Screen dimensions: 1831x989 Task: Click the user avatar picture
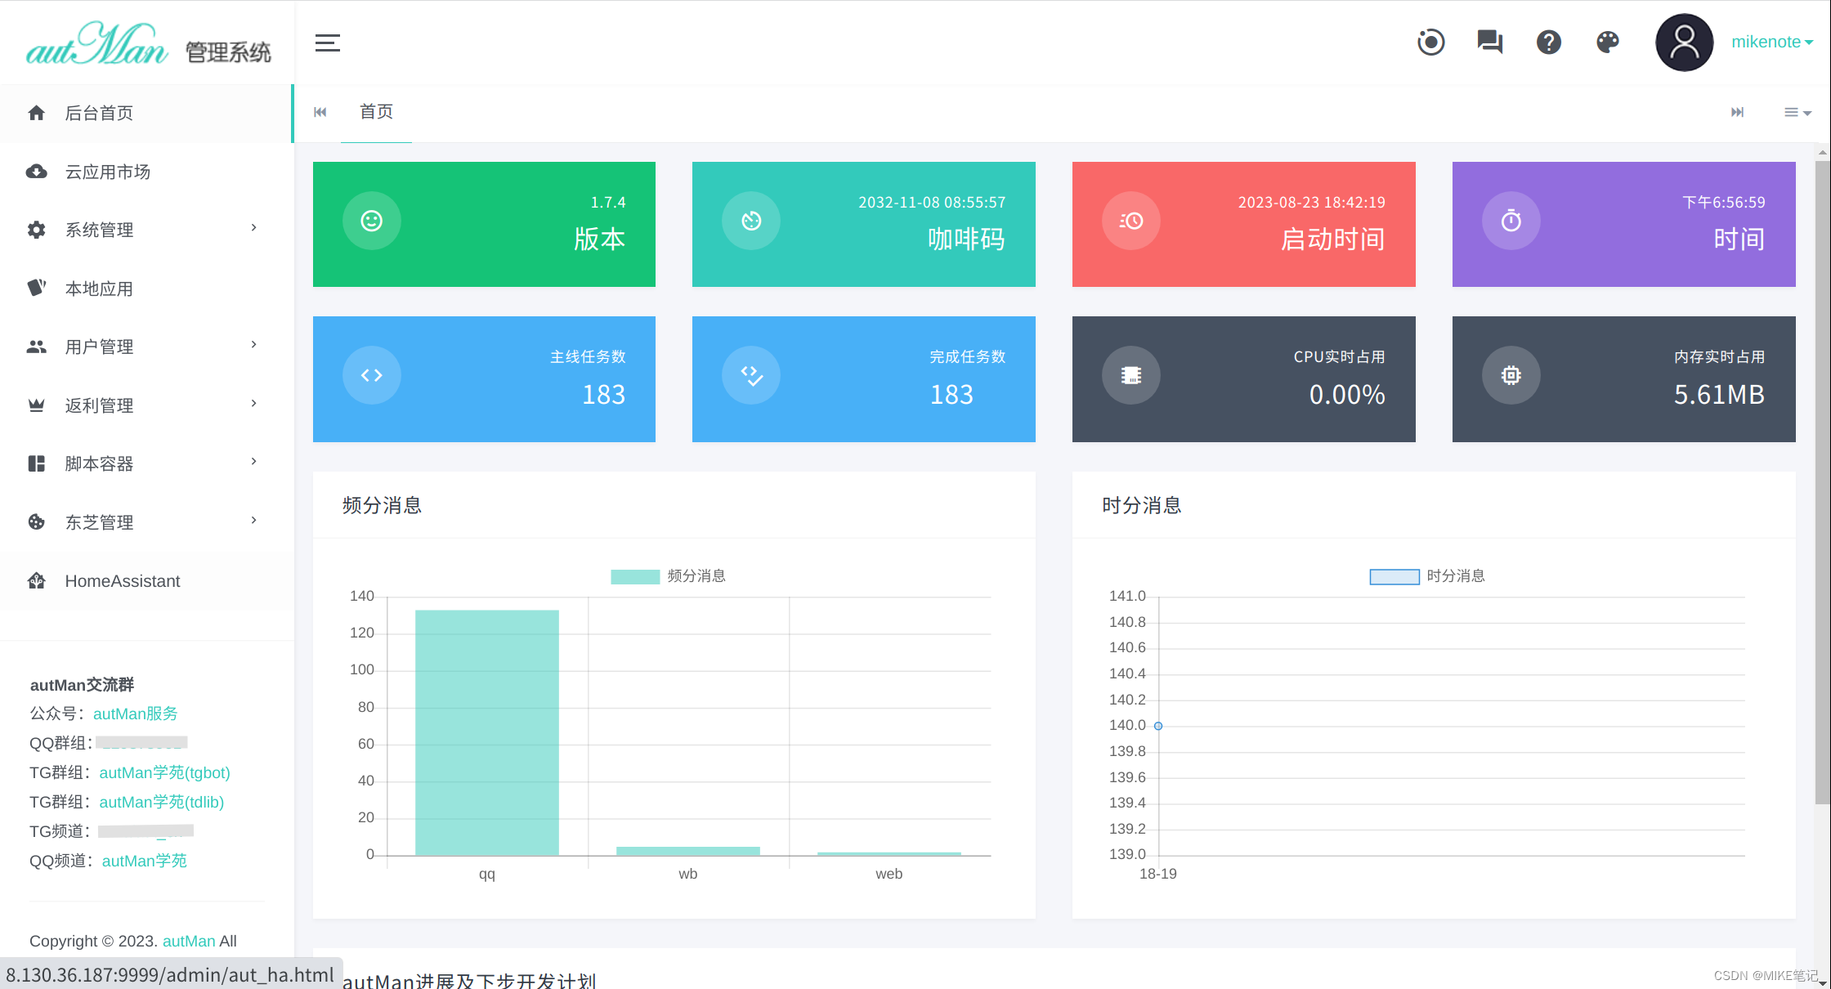click(x=1684, y=42)
